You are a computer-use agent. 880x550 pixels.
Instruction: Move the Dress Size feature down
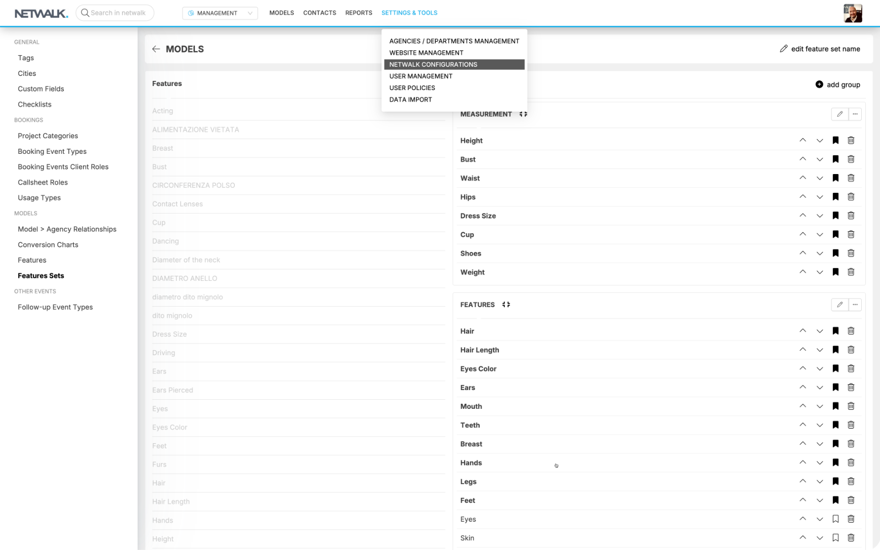pyautogui.click(x=819, y=216)
